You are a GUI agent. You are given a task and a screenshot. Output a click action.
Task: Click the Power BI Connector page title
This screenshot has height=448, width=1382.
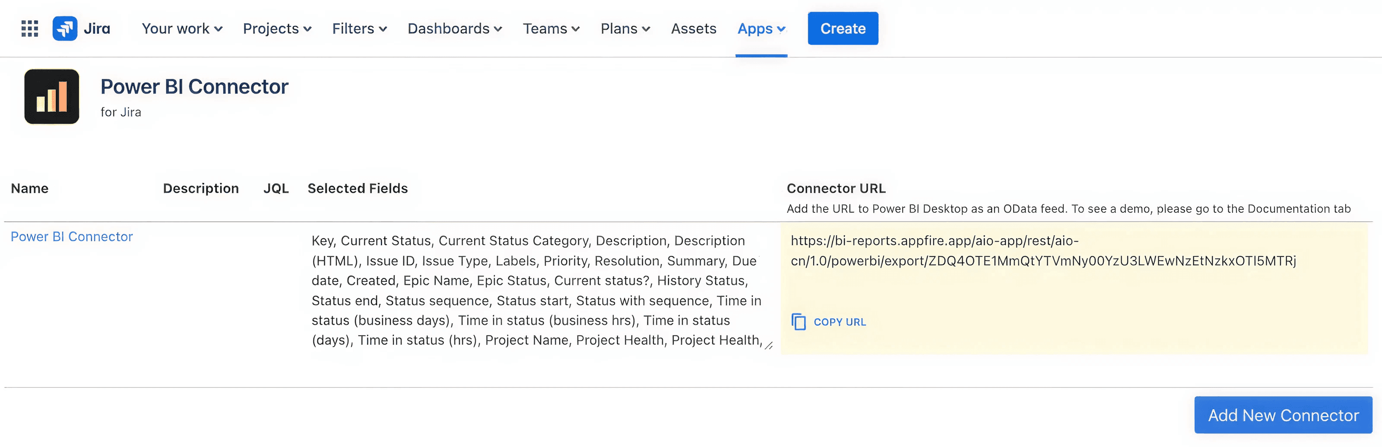[194, 86]
